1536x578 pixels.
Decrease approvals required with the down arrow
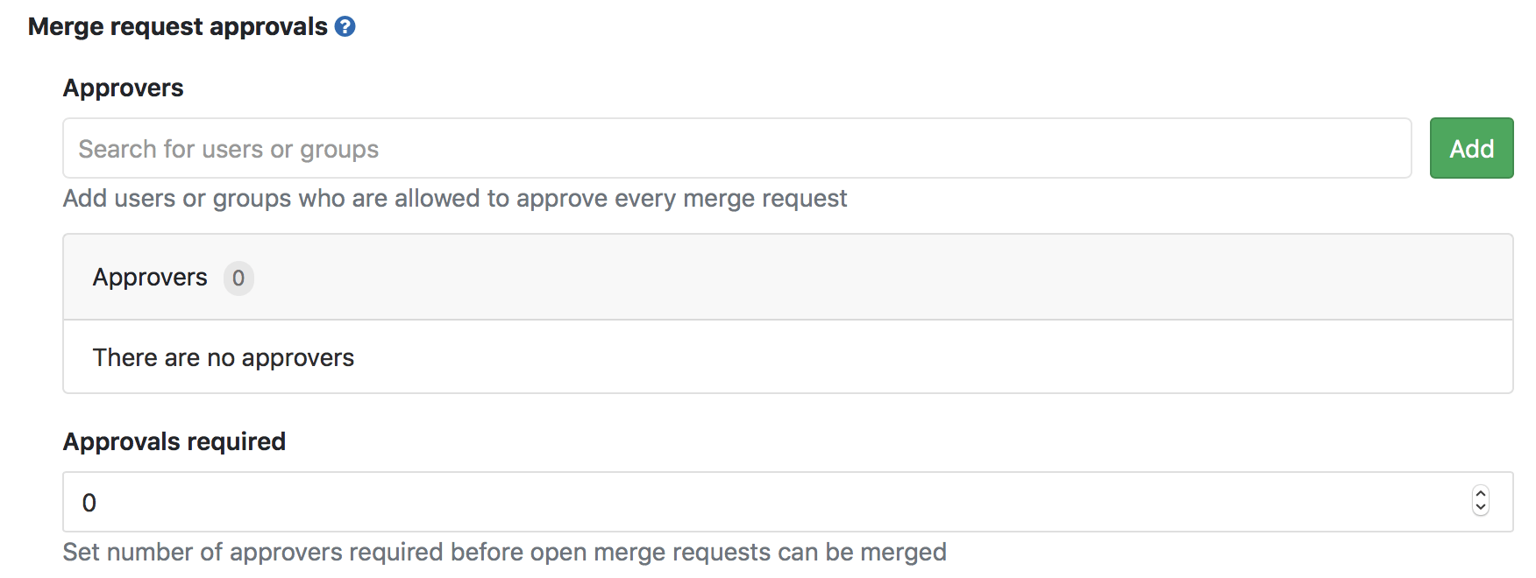click(x=1481, y=508)
